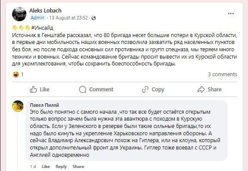
Task: Like Павел Пиляй's comment
Action: point(46,166)
